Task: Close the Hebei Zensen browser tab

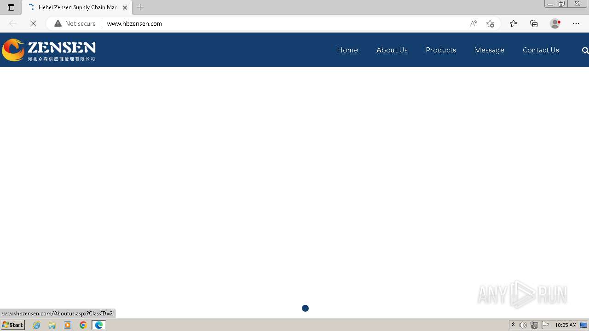Action: click(x=125, y=7)
